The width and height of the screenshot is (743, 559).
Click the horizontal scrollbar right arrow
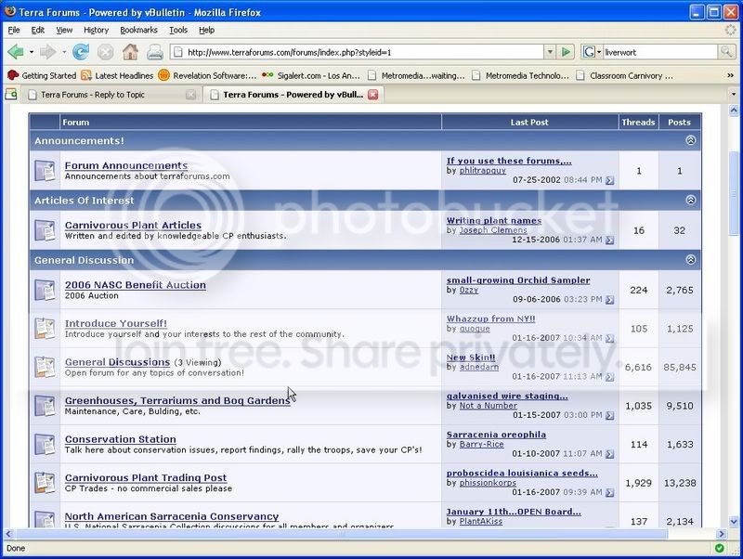[x=721, y=534]
